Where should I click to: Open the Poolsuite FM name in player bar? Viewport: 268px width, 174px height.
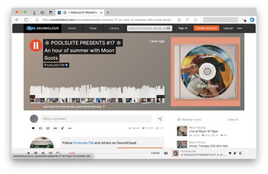click(188, 151)
